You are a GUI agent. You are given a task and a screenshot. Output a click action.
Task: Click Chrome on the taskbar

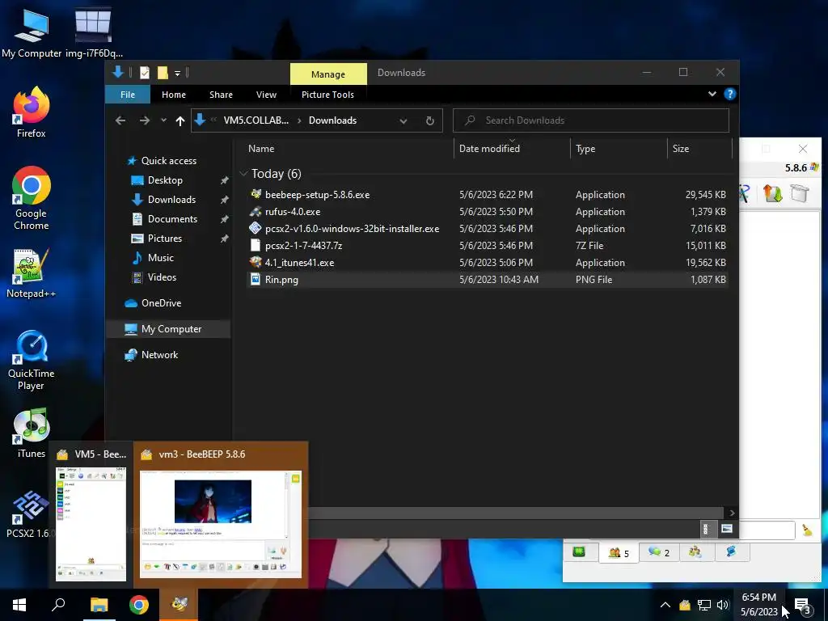click(139, 605)
